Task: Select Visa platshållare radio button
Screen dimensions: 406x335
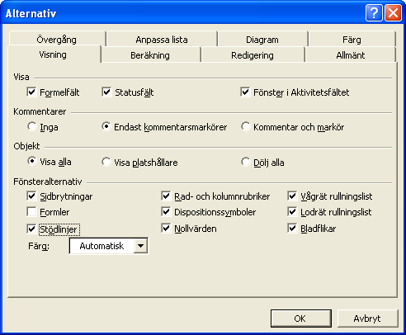Action: (106, 162)
